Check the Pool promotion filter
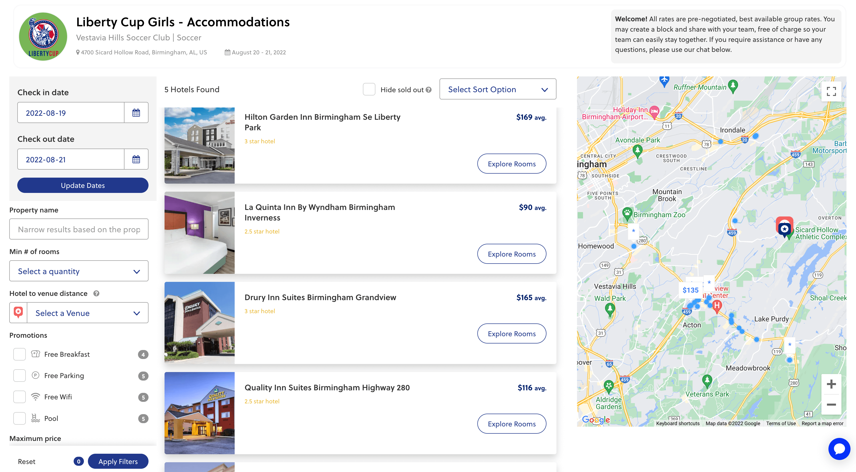Viewport: 856px width, 472px height. pos(19,418)
